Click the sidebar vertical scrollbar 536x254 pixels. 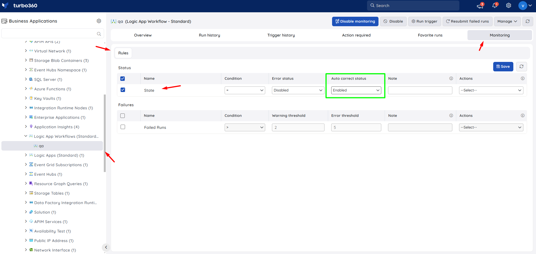[x=105, y=133]
